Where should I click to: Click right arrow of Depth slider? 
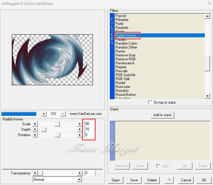click(x=80, y=129)
